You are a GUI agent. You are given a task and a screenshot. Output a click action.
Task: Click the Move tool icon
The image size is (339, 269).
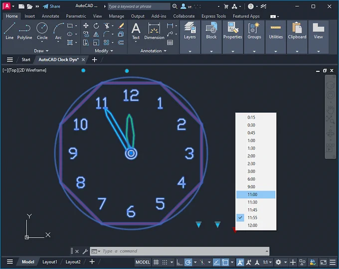[x=86, y=26]
